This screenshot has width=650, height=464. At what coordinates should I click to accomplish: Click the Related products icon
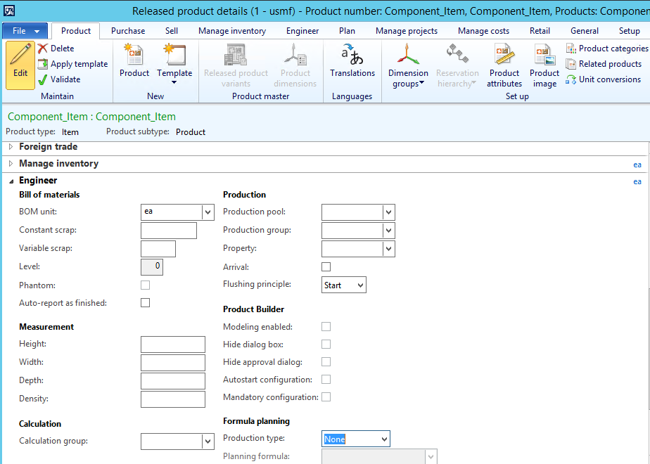tap(606, 63)
